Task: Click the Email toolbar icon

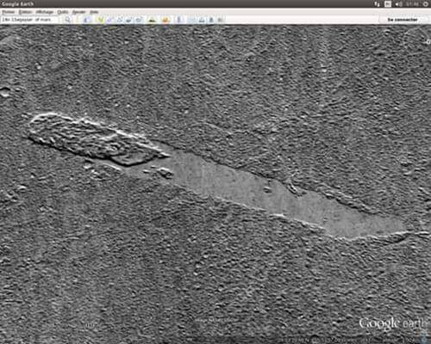Action: (202, 20)
